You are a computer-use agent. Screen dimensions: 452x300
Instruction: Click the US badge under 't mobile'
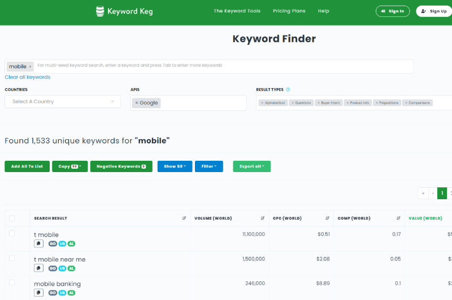point(62,244)
